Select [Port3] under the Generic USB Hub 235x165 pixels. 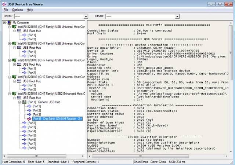tap(37, 115)
